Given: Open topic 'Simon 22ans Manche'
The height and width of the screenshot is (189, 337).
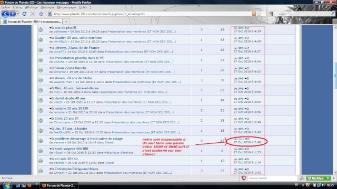Looking at the screenshot, I should [x=71, y=68].
